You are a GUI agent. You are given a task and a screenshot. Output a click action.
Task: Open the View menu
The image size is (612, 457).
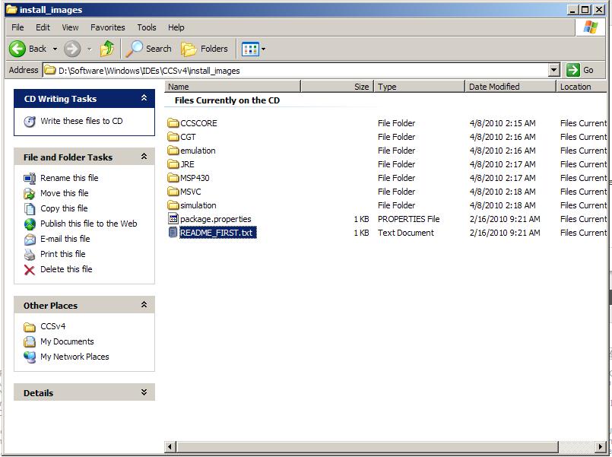[70, 27]
